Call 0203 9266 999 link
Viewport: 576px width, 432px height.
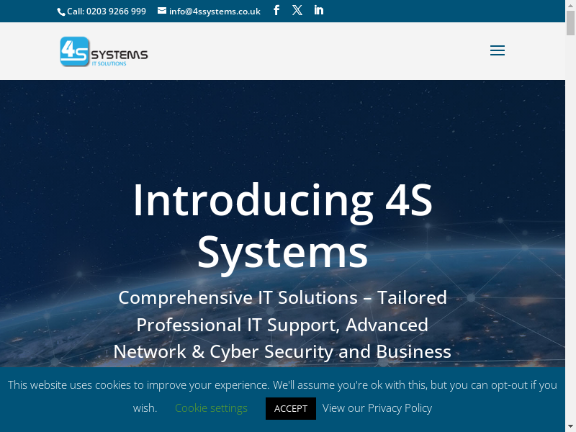point(106,12)
